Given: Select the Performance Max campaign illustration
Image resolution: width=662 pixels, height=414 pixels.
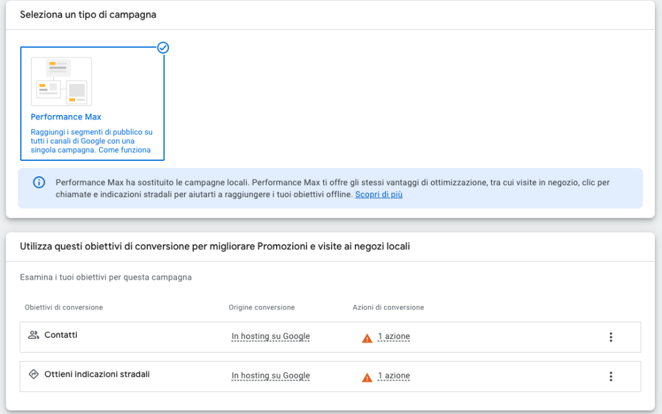Looking at the screenshot, I should click(x=61, y=81).
